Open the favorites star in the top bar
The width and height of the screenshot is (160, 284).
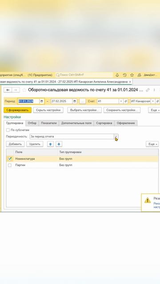point(132,75)
